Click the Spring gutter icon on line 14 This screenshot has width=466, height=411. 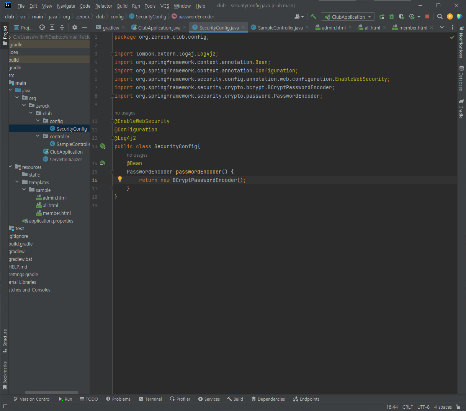pos(103,163)
